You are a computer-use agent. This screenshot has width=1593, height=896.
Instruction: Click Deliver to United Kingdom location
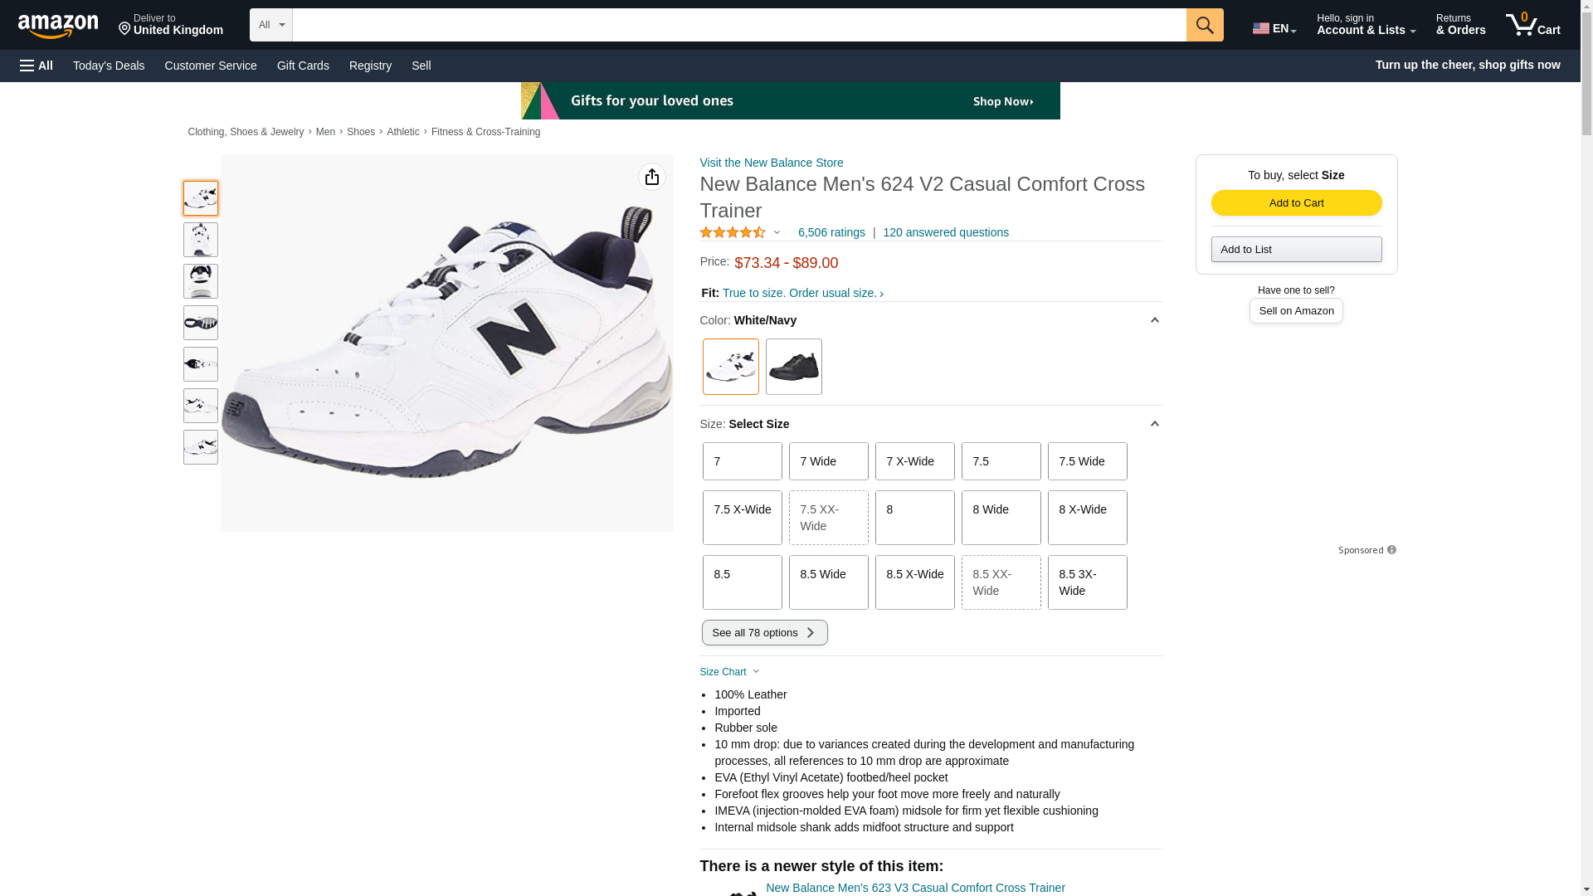(170, 25)
